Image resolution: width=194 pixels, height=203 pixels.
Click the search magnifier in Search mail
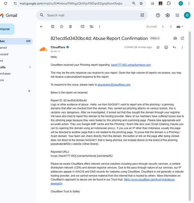pos(42,15)
